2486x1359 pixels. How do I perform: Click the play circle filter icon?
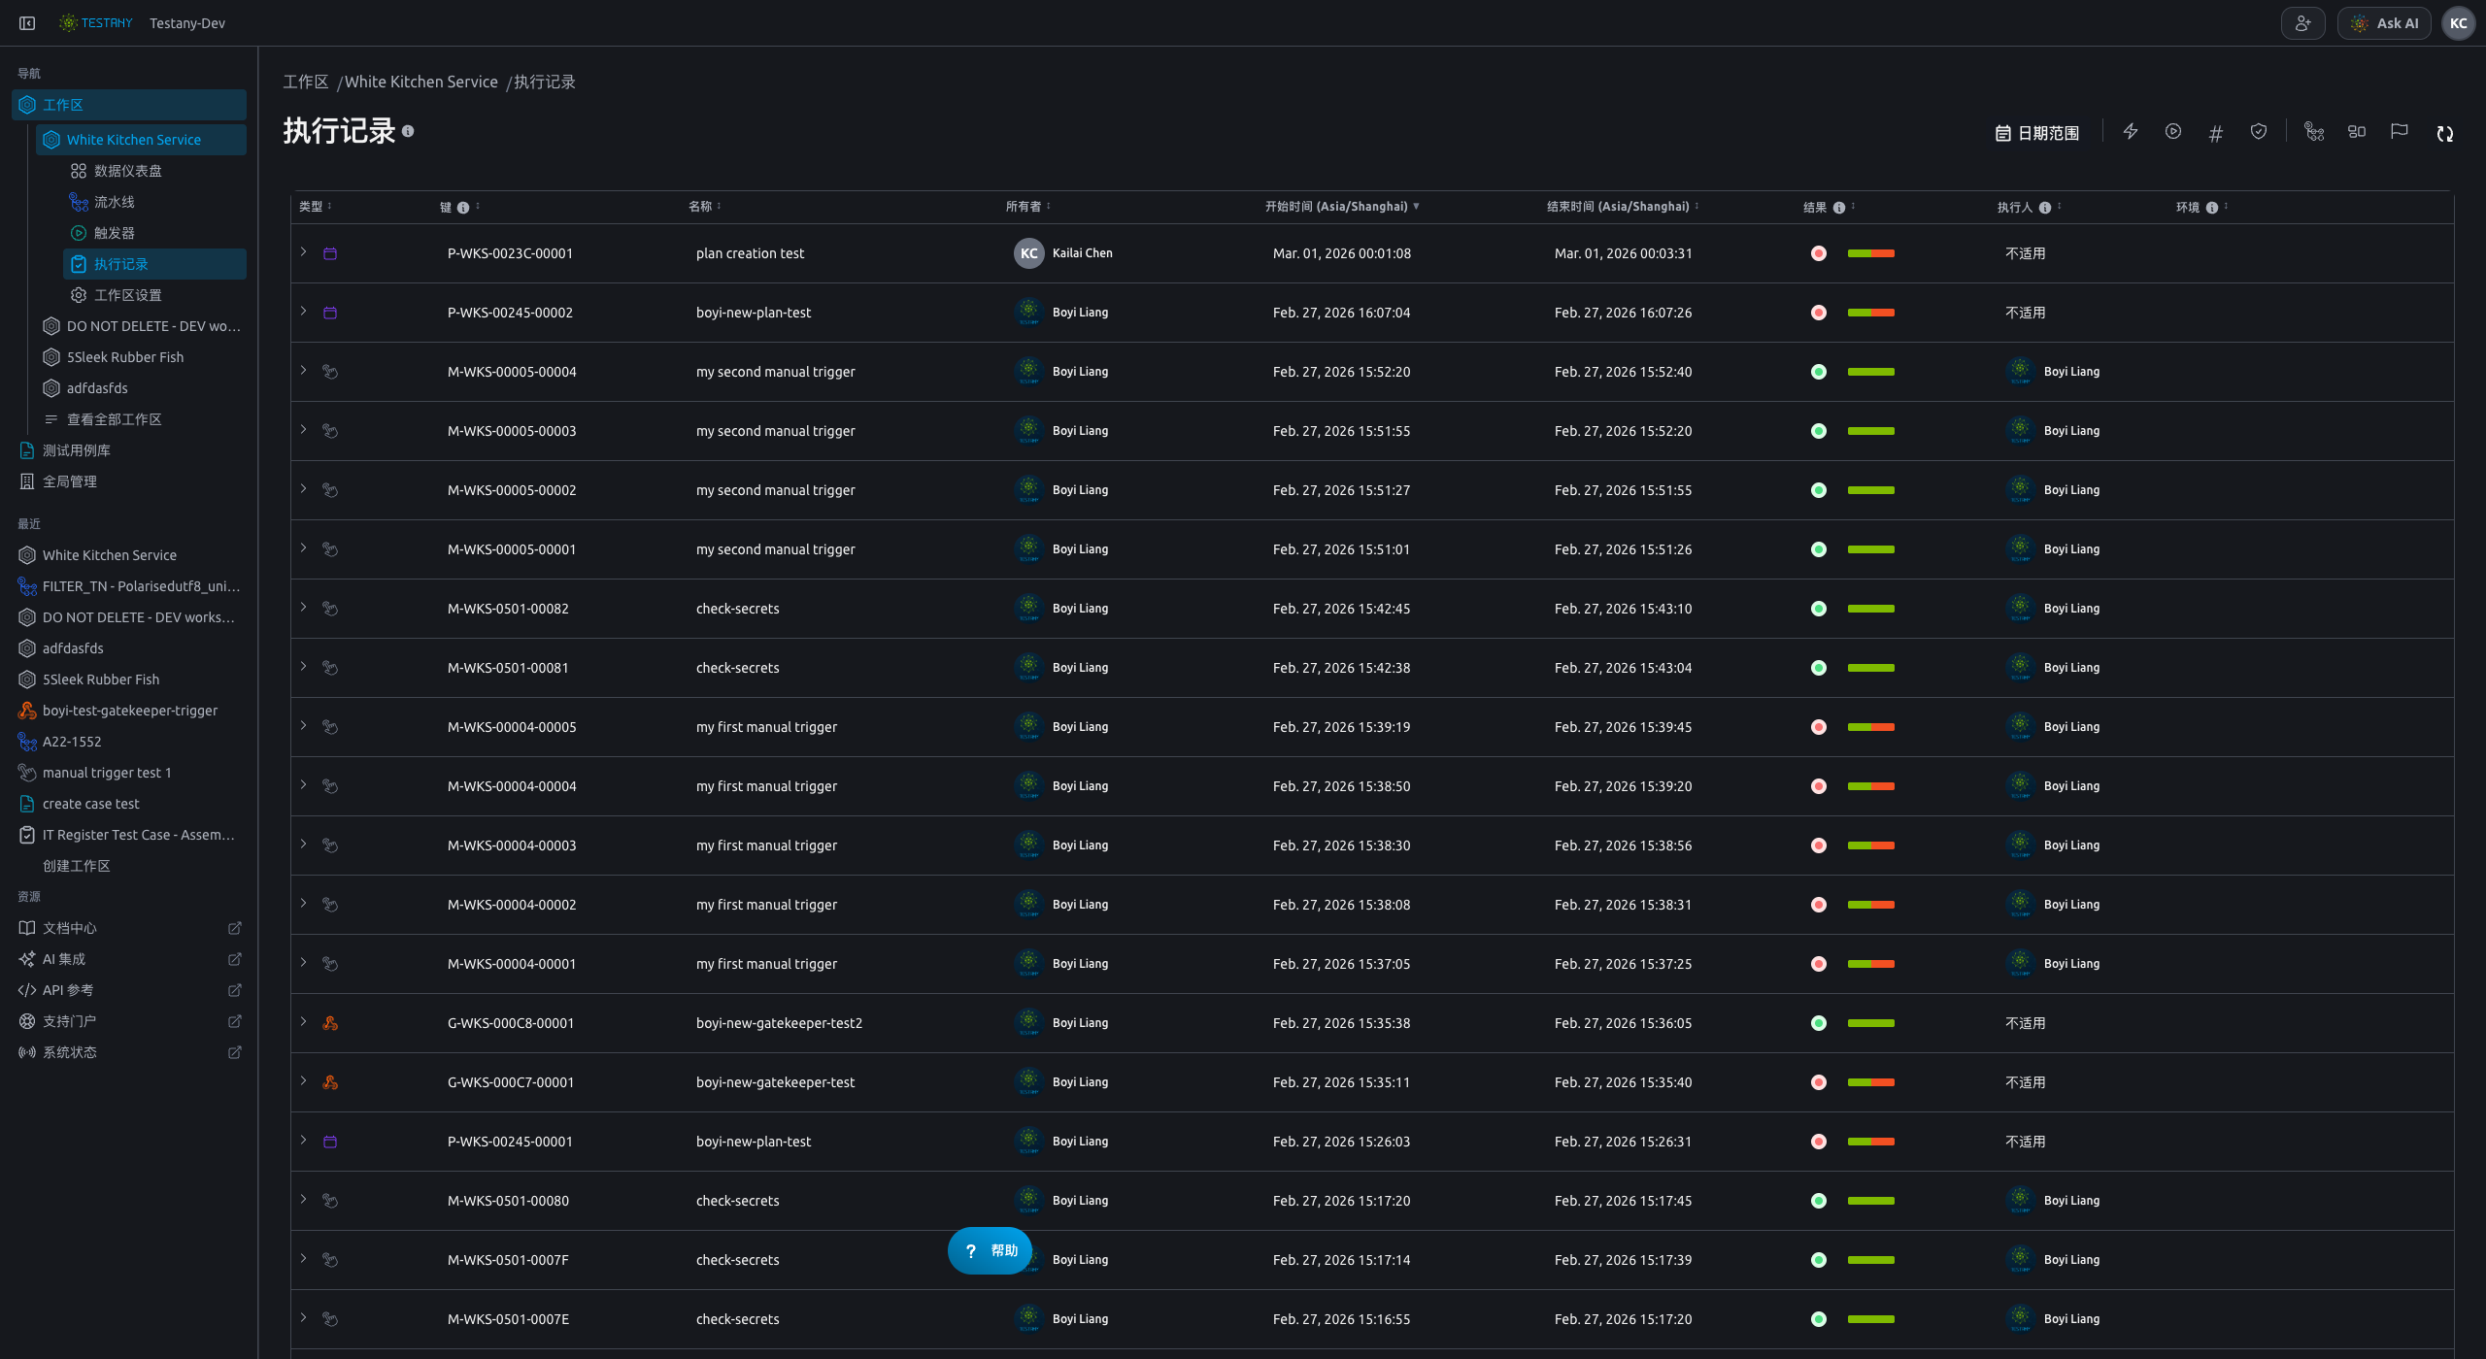2173,132
